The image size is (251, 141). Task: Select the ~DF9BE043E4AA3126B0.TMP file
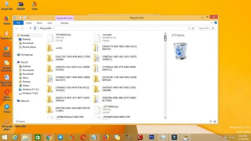(69, 117)
